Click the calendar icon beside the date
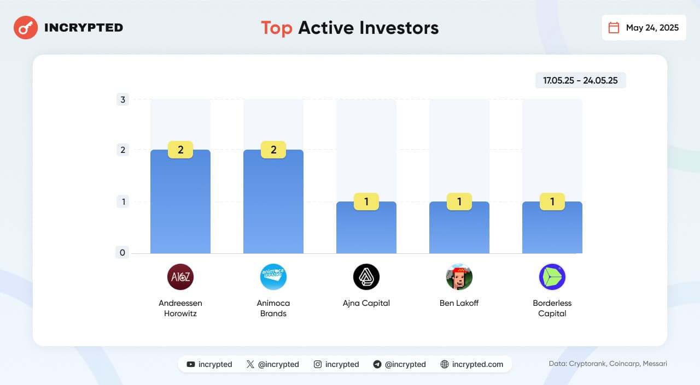This screenshot has height=385, width=700. point(614,27)
